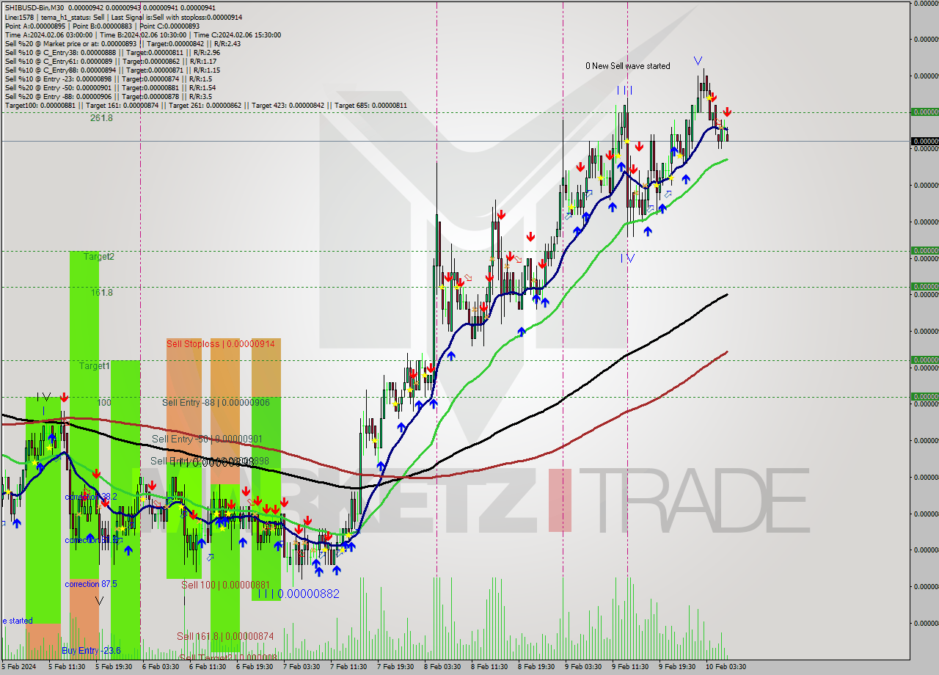
Task: Click the '261.8' Fibonacci level label
Action: [x=101, y=117]
